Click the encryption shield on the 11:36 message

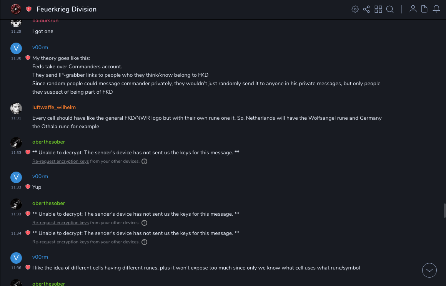click(28, 268)
